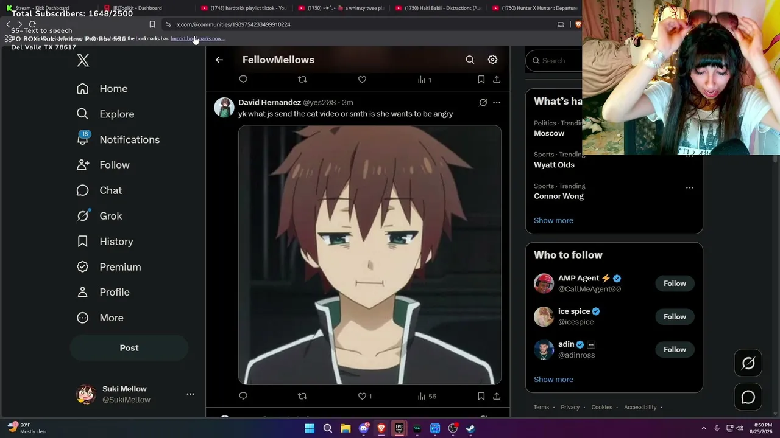Reply to David Hernandez's post

[x=243, y=396]
